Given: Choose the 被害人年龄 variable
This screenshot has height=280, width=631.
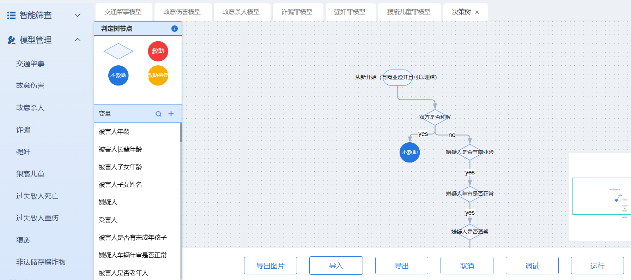Looking at the screenshot, I should [x=114, y=132].
